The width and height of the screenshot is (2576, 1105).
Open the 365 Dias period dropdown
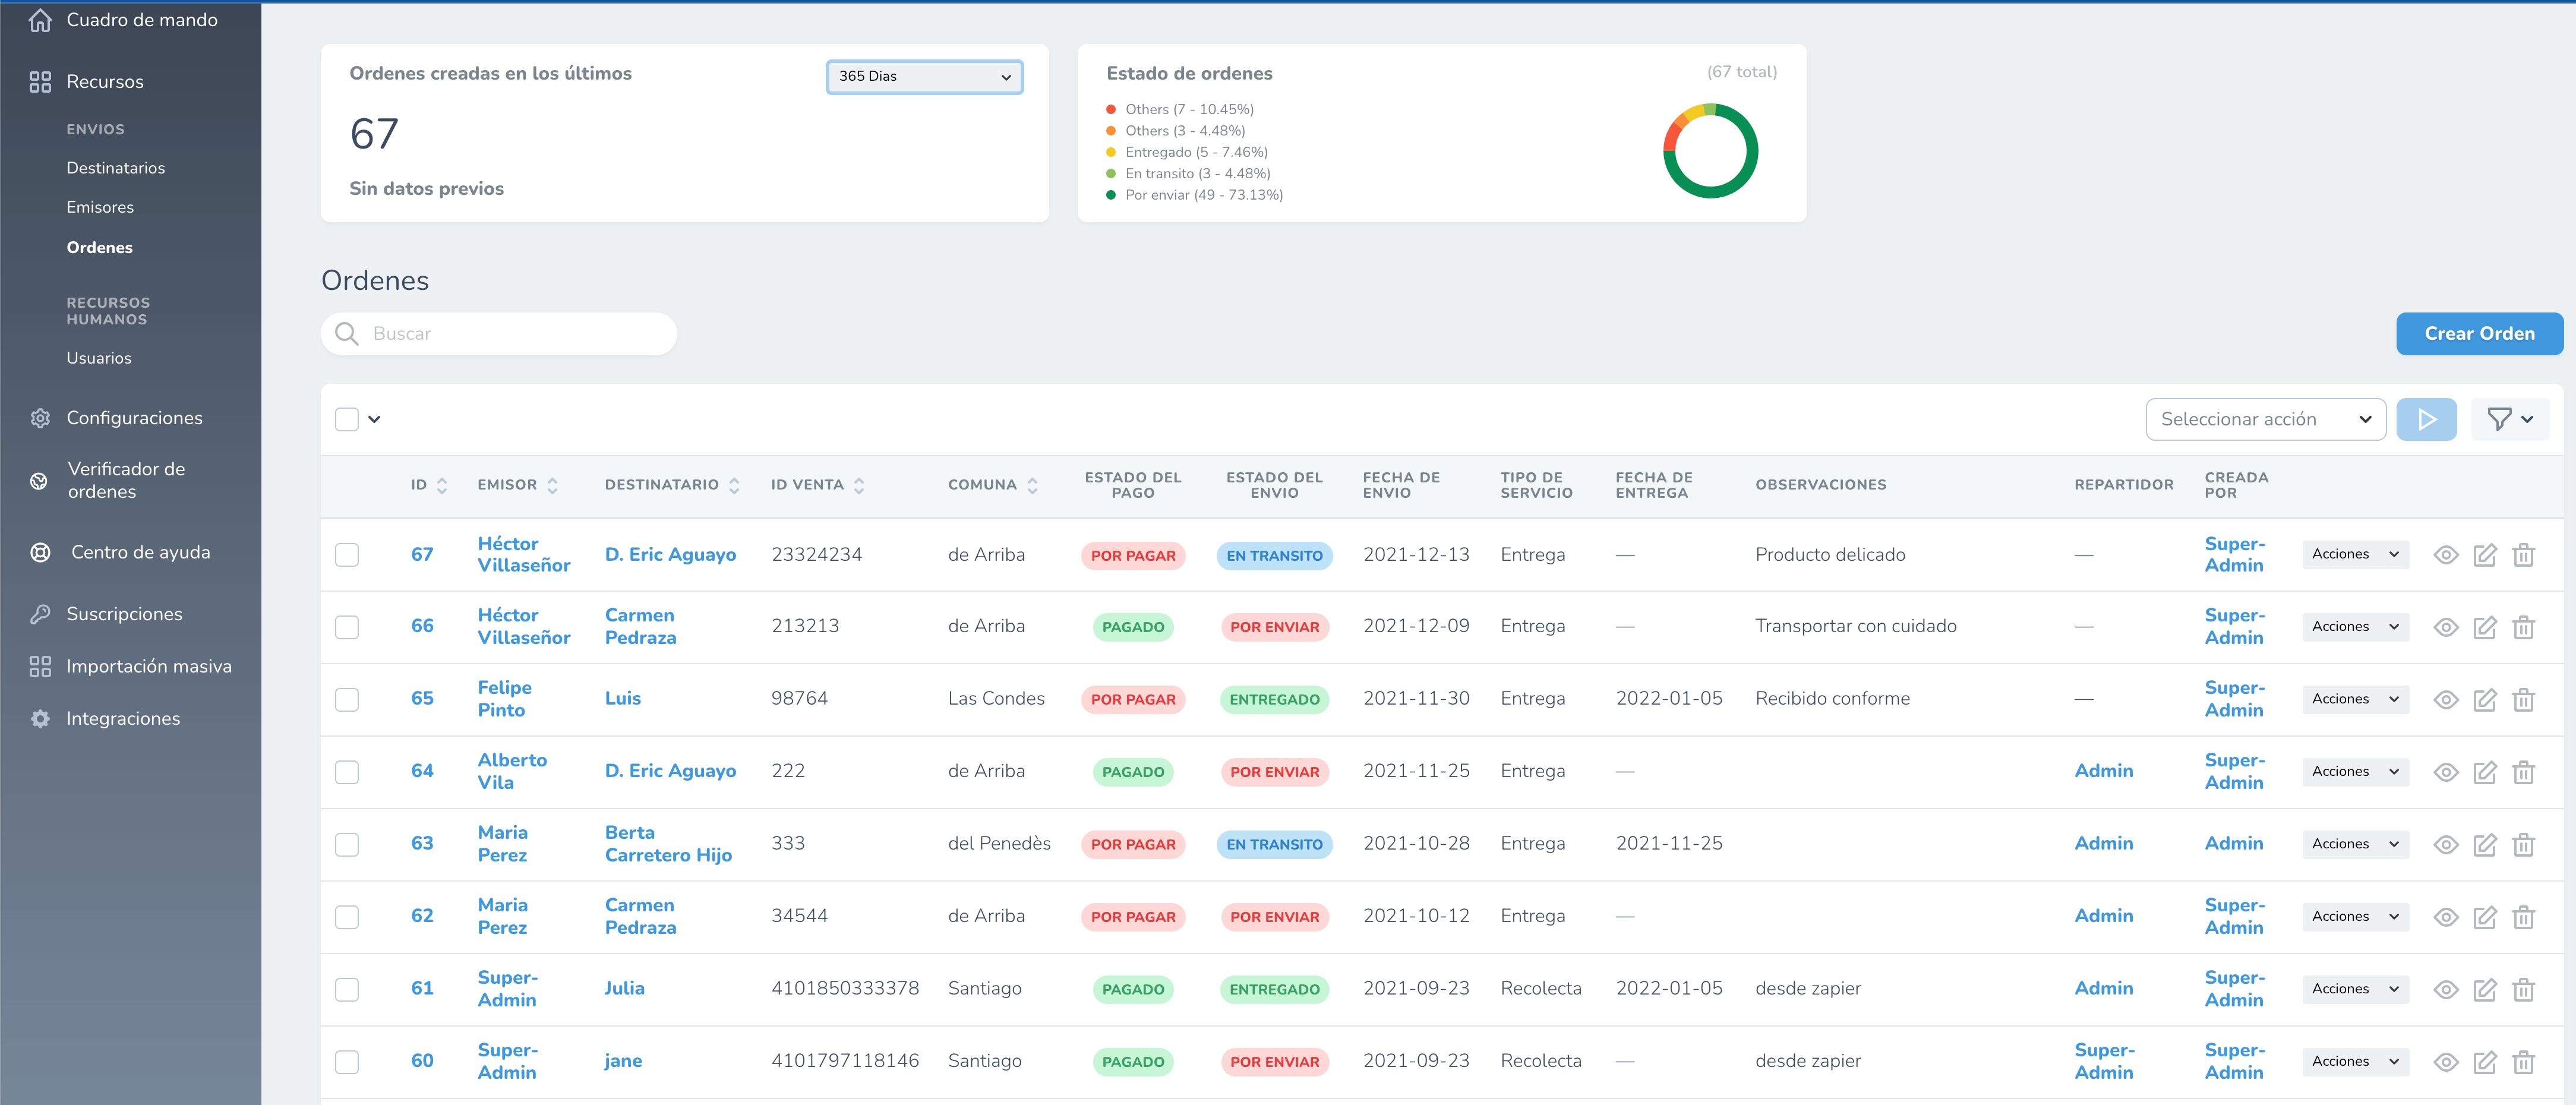tap(924, 77)
